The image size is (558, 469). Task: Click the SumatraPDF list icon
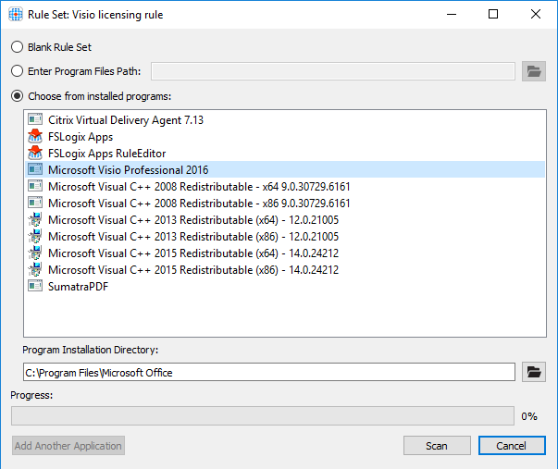(x=35, y=287)
